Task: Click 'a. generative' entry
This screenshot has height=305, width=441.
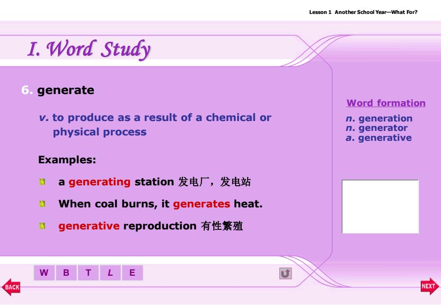Action: 379,138
